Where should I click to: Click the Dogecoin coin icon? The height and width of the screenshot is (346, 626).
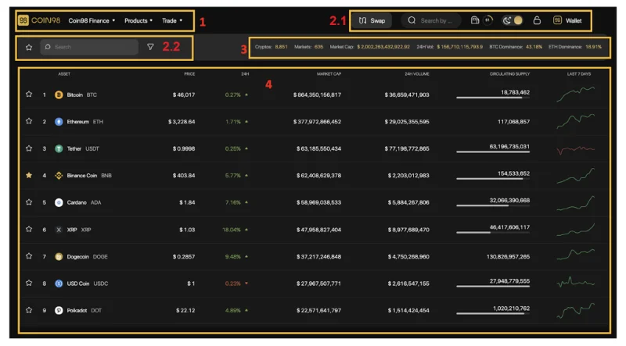pos(59,257)
